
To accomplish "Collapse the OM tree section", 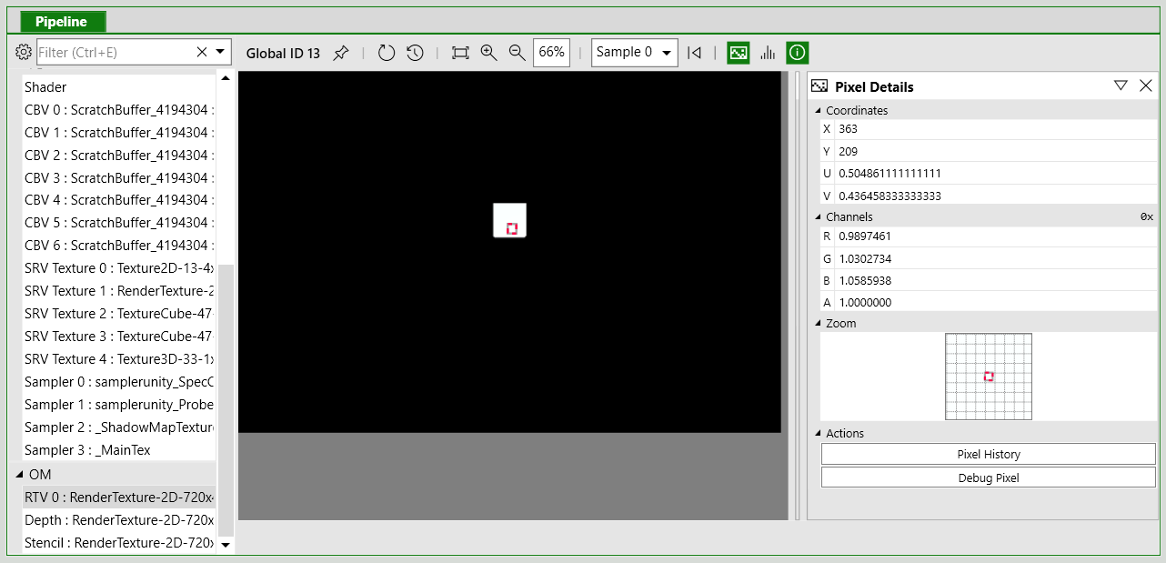I will (20, 475).
